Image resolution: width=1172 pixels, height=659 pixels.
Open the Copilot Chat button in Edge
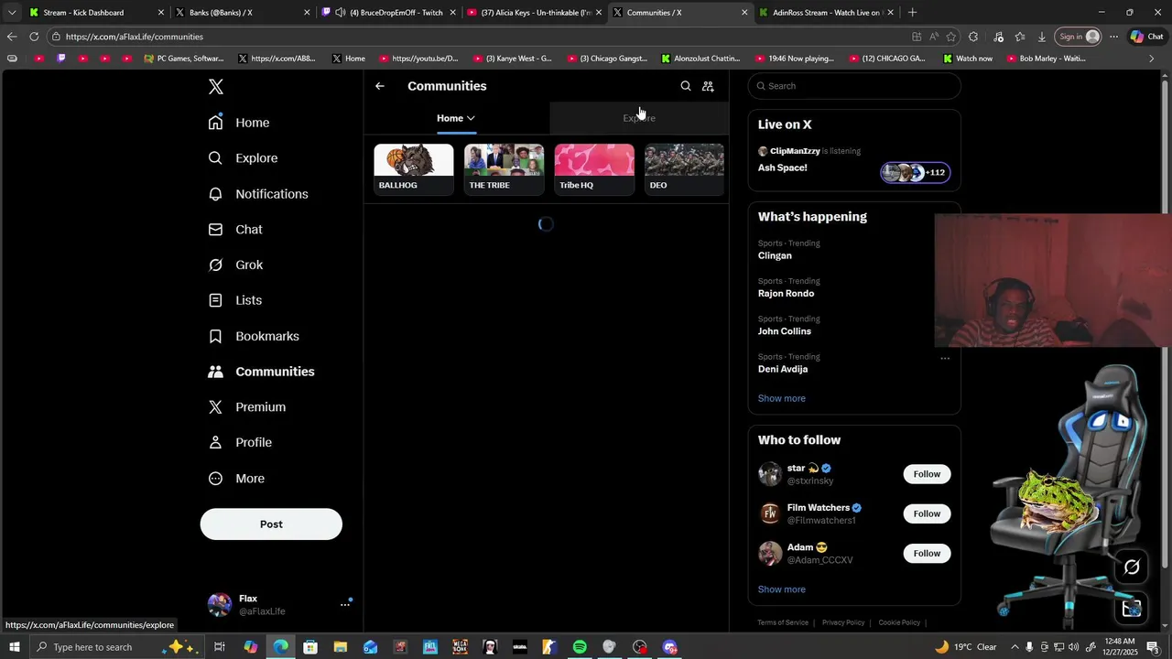point(1146,37)
